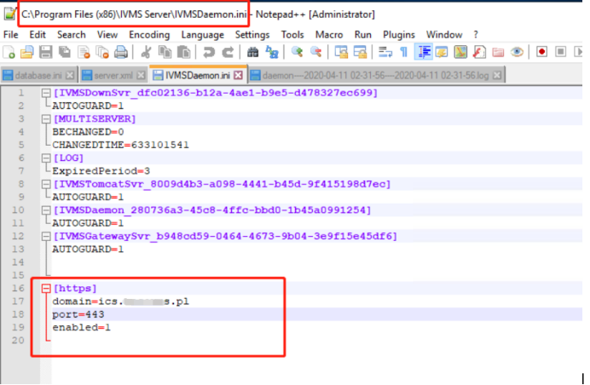This screenshot has height=385, width=590.
Task: Toggle synchronized horizontal scrolling icon
Action: pyautogui.click(x=360, y=52)
